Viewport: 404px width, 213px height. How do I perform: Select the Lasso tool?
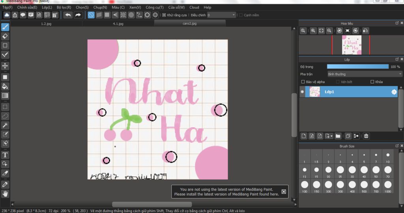pos(5,116)
